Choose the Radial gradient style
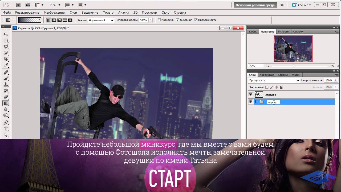This screenshot has height=192, width=341. pos(54,20)
